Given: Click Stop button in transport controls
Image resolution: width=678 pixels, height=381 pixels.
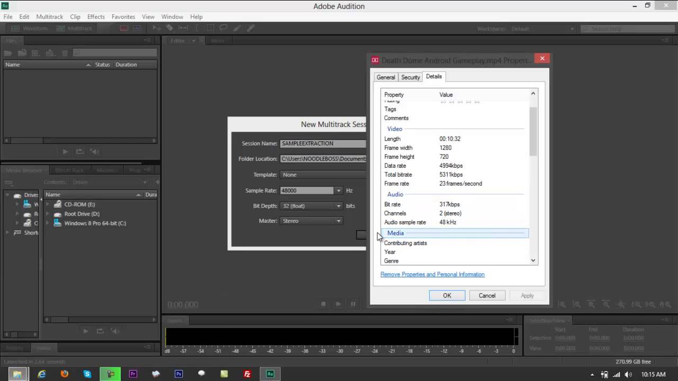Looking at the screenshot, I should [323, 304].
